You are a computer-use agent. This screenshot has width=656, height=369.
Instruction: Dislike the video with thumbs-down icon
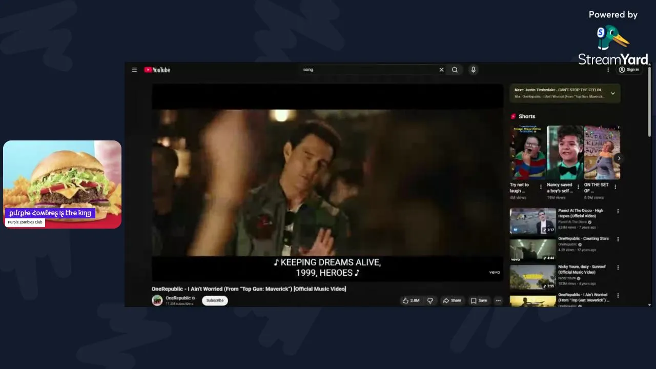[430, 301]
